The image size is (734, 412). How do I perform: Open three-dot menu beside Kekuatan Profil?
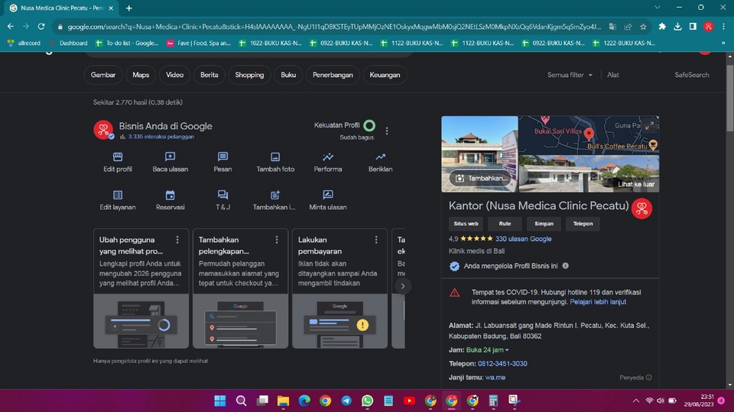click(x=387, y=130)
